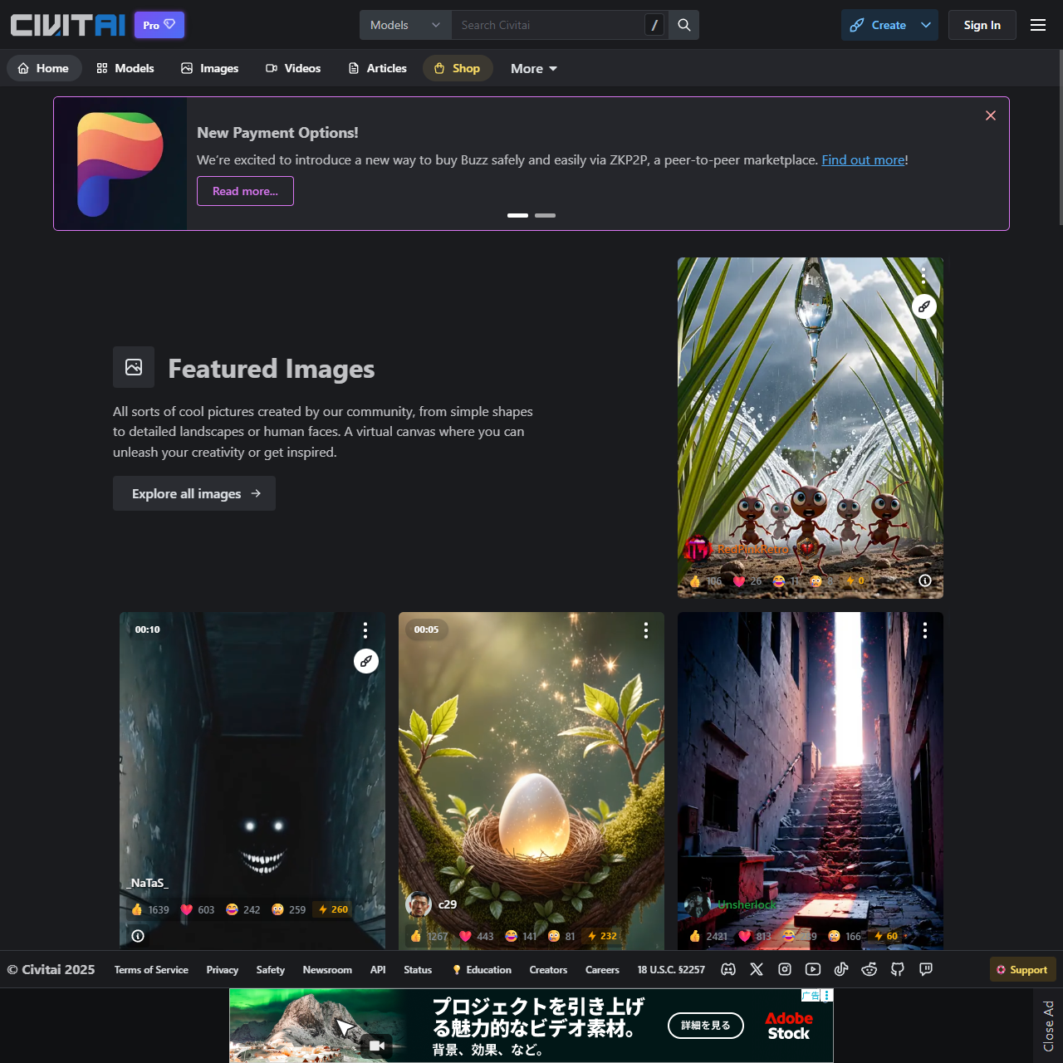Screen dimensions: 1063x1063
Task: Open the Discord link in footer
Action: coord(728,969)
